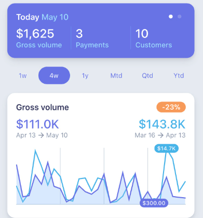Switch to second page indicator dot
The width and height of the screenshot is (203, 218).
(x=180, y=17)
